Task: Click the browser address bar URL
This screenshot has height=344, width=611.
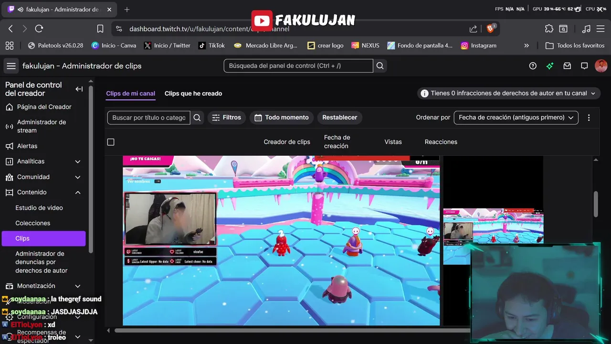Action: [209, 29]
